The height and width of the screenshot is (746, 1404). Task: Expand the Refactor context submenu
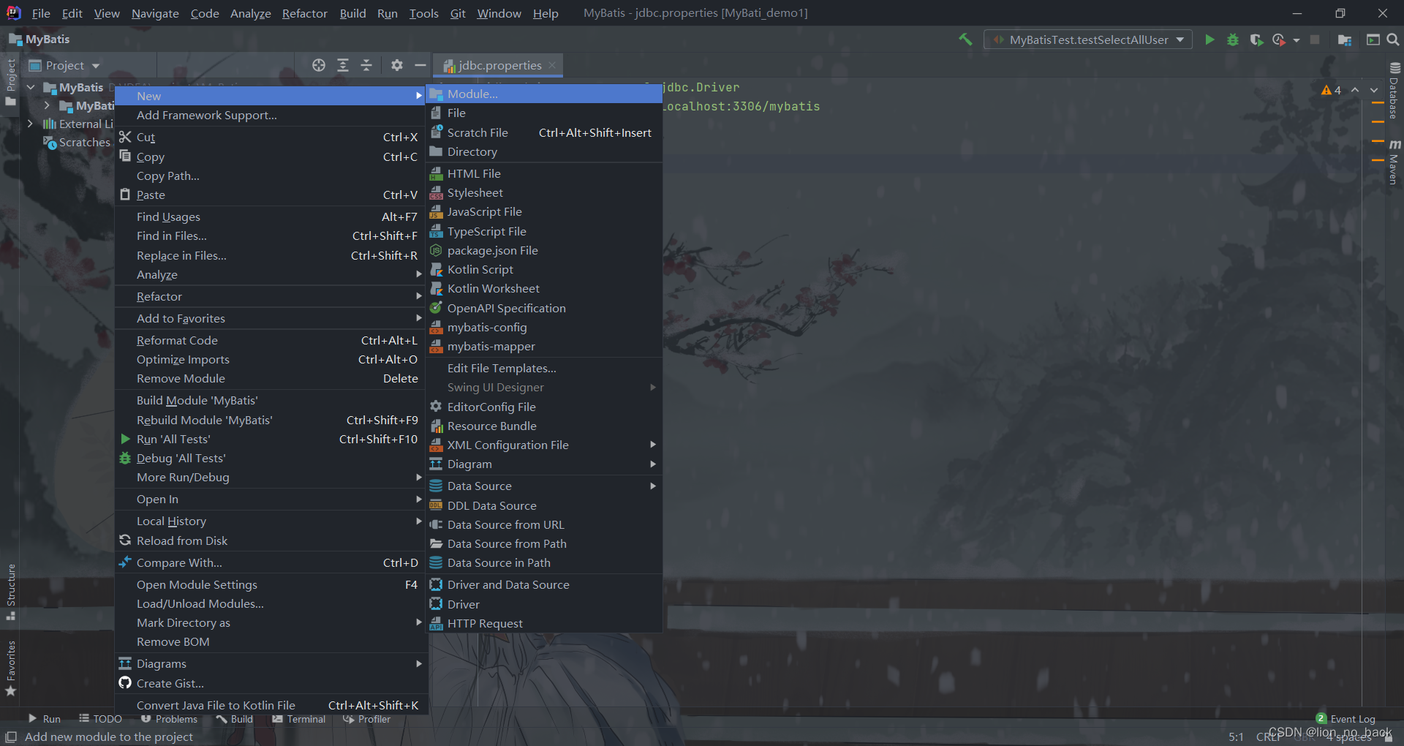click(x=271, y=296)
